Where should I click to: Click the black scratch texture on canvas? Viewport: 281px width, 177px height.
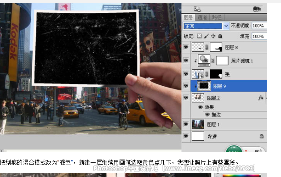pos(86,49)
